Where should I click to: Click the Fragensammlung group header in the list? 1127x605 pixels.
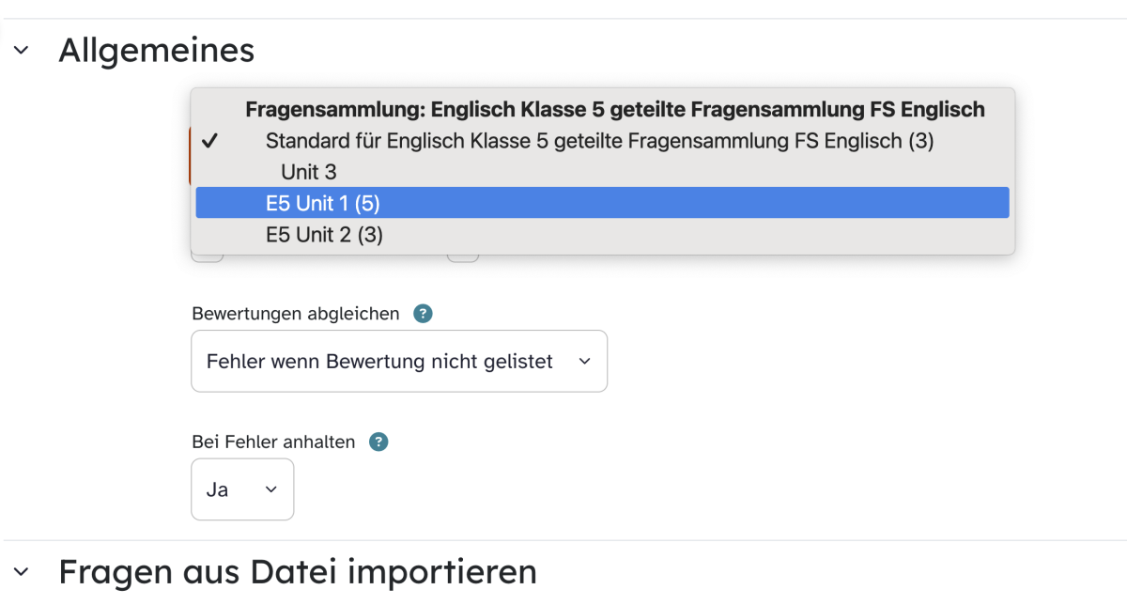[615, 109]
